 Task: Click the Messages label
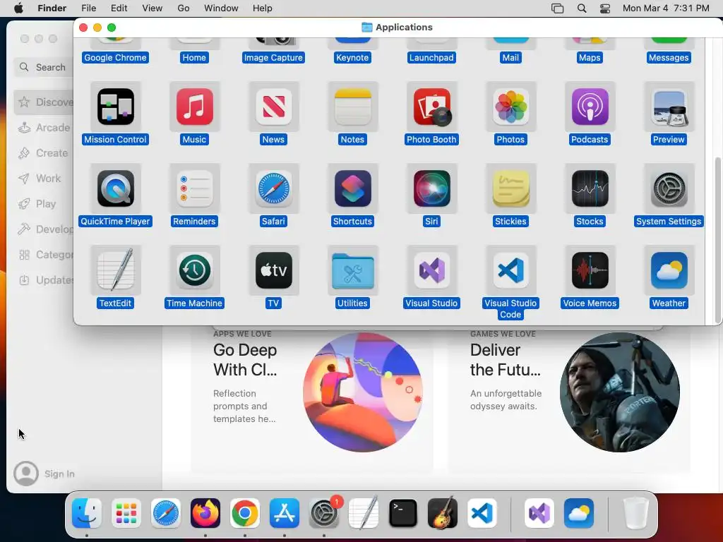669,58
